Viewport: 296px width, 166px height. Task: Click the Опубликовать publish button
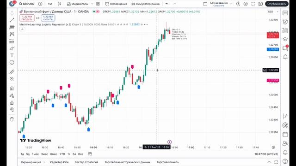point(277,4)
